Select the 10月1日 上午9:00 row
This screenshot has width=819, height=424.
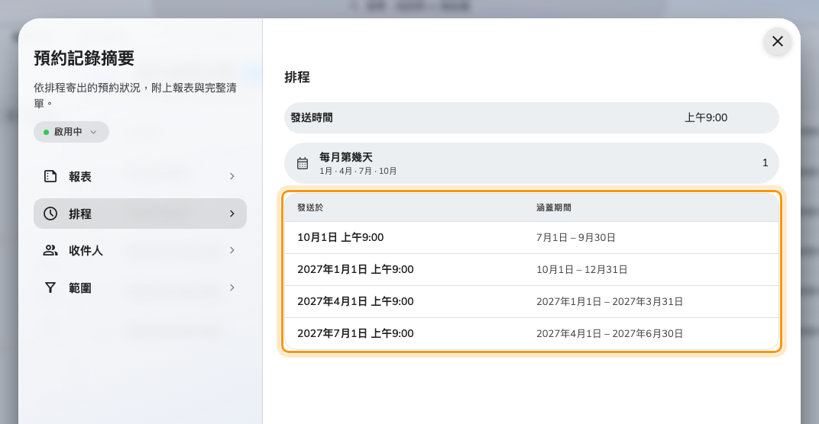point(531,238)
